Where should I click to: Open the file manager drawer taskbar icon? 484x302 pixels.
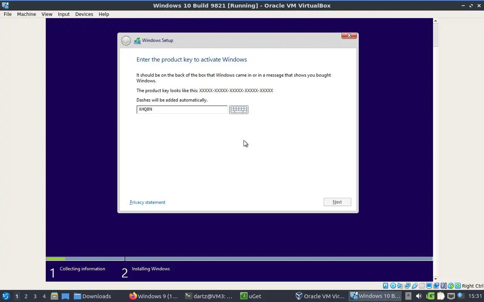54,296
